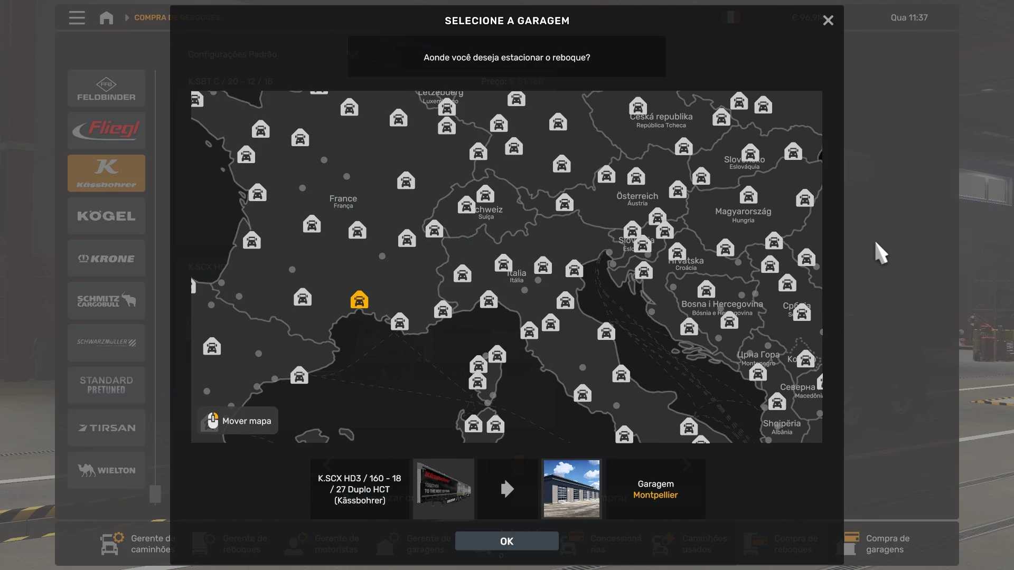
Task: Click the brand list scrollbar handle
Action: 155,494
